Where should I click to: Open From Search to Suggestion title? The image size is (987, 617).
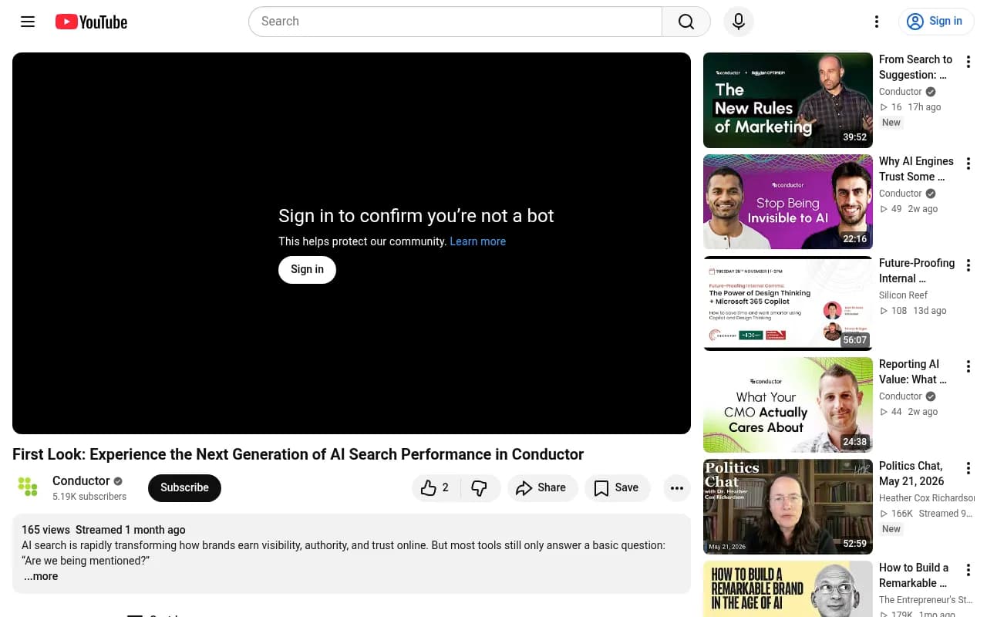[x=915, y=67]
